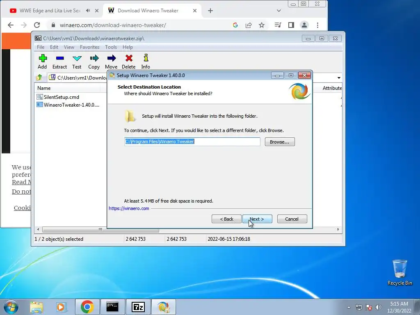
Task: Go back in Chrome browser
Action: coord(10,25)
